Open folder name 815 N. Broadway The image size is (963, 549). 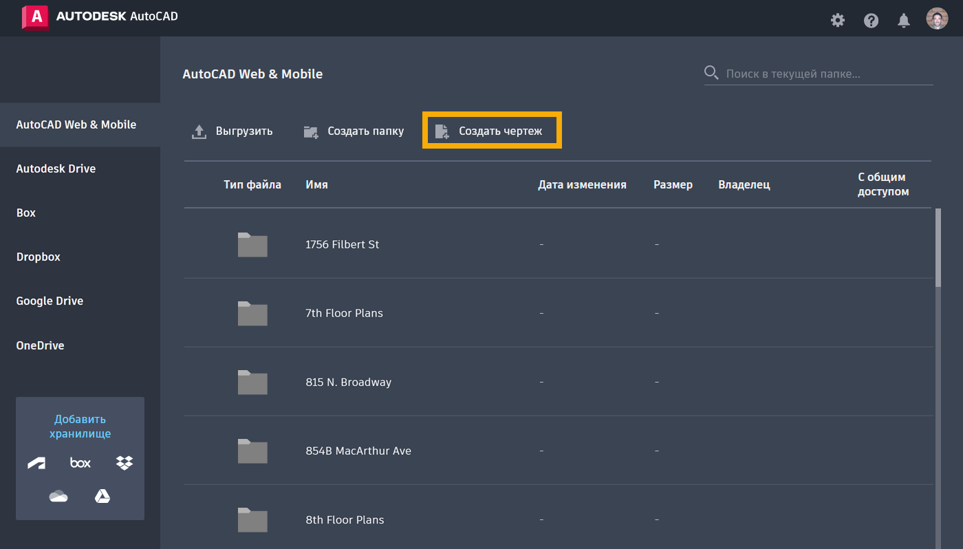(348, 382)
